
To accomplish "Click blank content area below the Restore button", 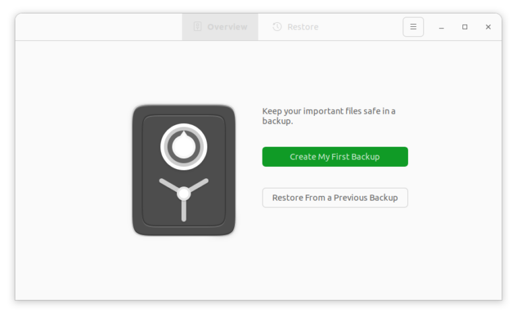I will tap(335, 256).
